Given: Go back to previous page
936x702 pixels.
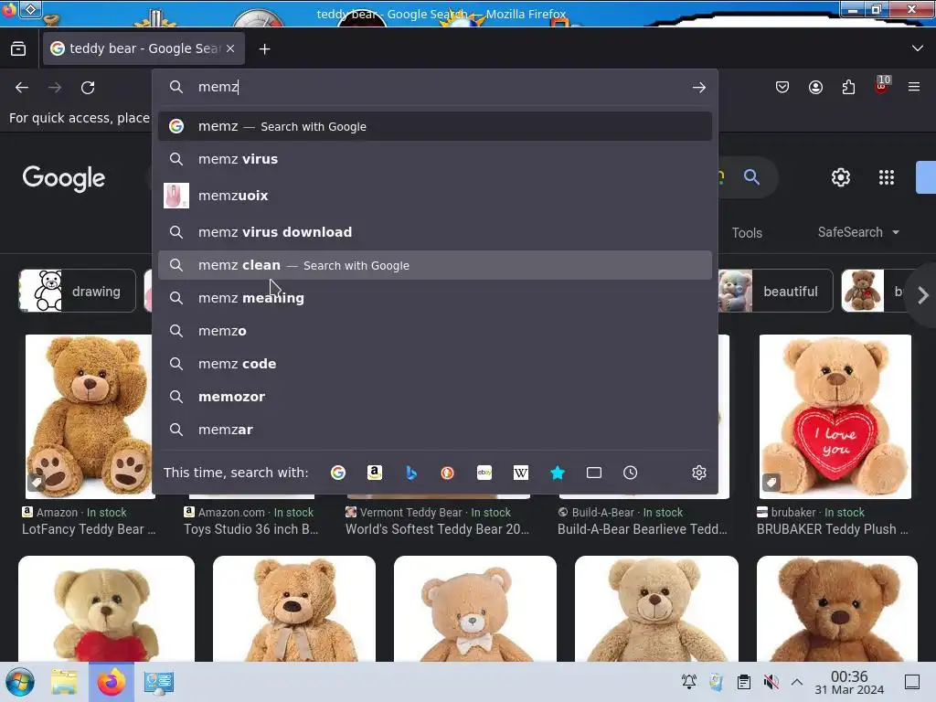Looking at the screenshot, I should (x=22, y=88).
